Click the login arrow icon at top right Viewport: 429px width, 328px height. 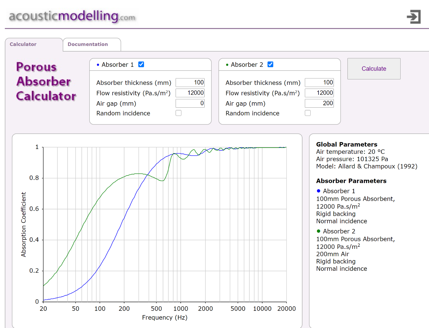pyautogui.click(x=414, y=17)
